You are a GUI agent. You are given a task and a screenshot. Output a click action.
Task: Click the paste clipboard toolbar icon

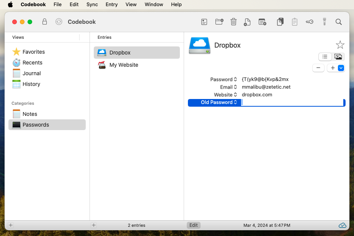pos(294,22)
